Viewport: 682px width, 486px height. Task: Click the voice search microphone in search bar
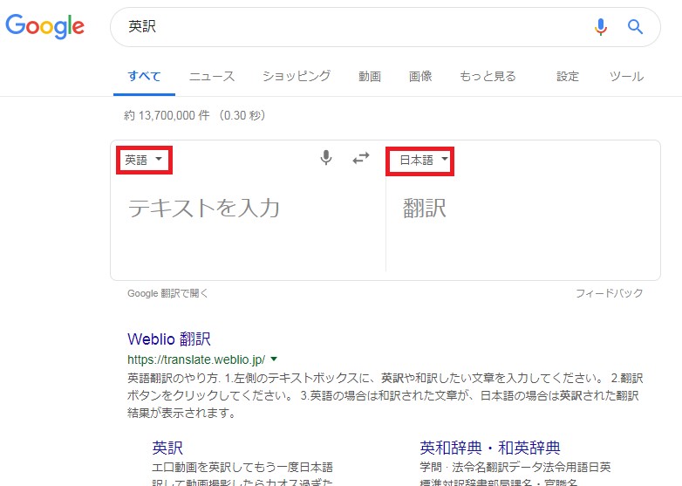(x=601, y=27)
